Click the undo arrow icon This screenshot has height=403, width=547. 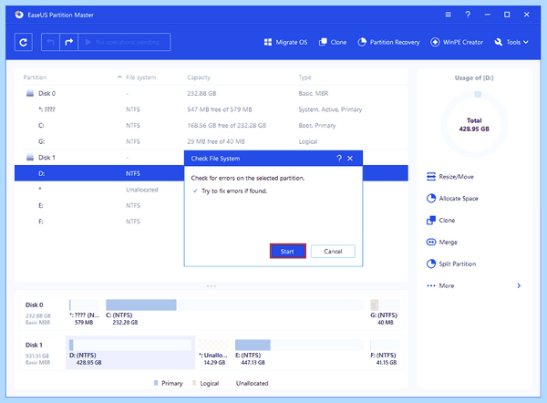50,42
